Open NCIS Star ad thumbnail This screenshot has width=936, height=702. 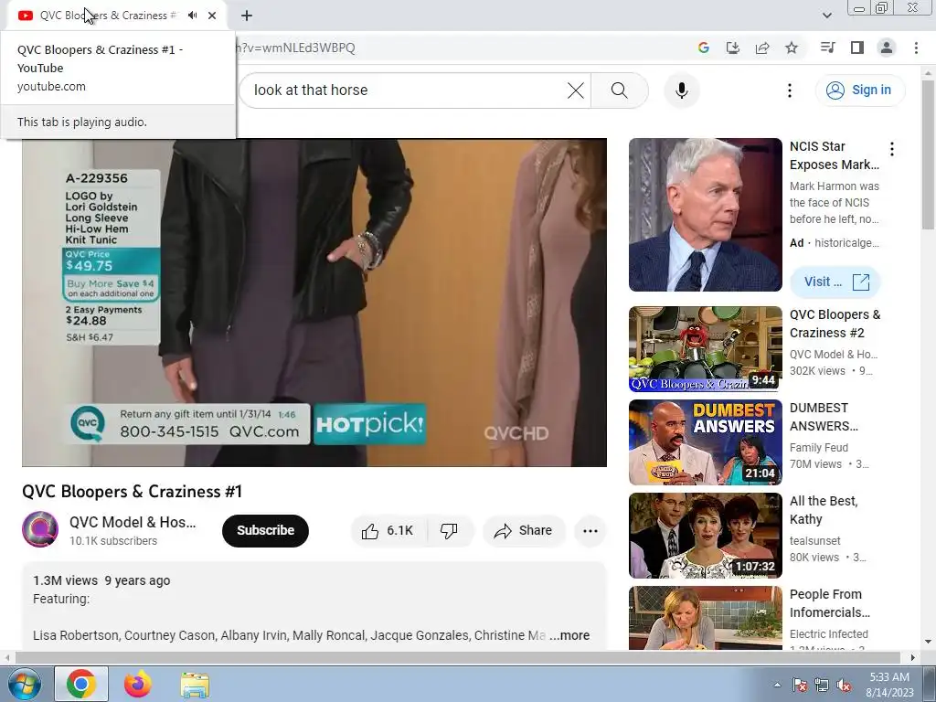705,215
